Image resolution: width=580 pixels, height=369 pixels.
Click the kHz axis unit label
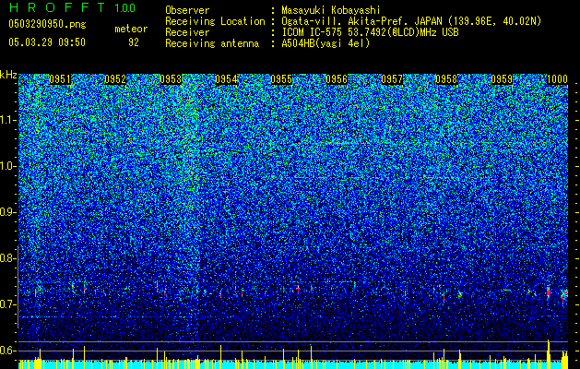click(8, 75)
